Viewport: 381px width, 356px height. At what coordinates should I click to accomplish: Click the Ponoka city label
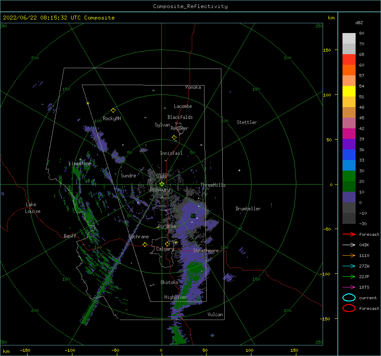(x=193, y=87)
